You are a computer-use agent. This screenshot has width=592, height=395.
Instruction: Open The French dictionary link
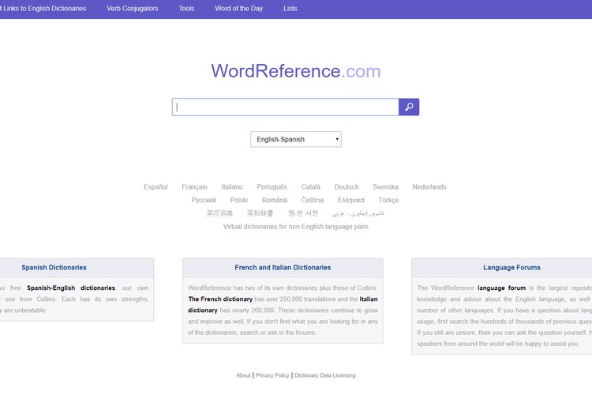(x=220, y=299)
